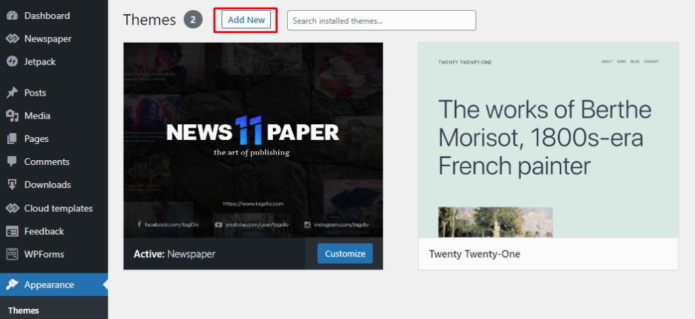Click the WPForms icon
695x319 pixels.
(x=12, y=255)
